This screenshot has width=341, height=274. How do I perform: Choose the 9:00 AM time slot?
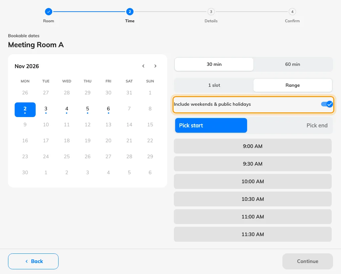point(253,146)
